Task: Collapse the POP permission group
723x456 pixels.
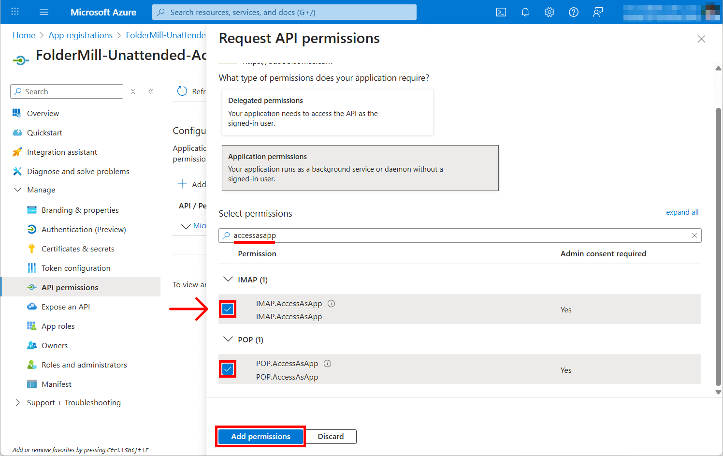Action: 228,339
